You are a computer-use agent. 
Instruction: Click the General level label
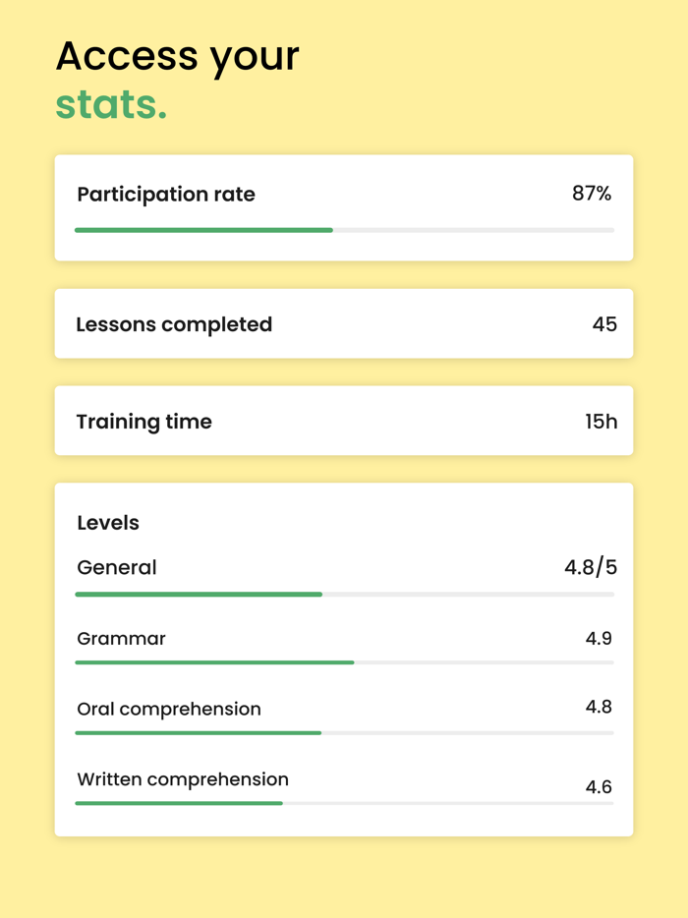pos(117,567)
